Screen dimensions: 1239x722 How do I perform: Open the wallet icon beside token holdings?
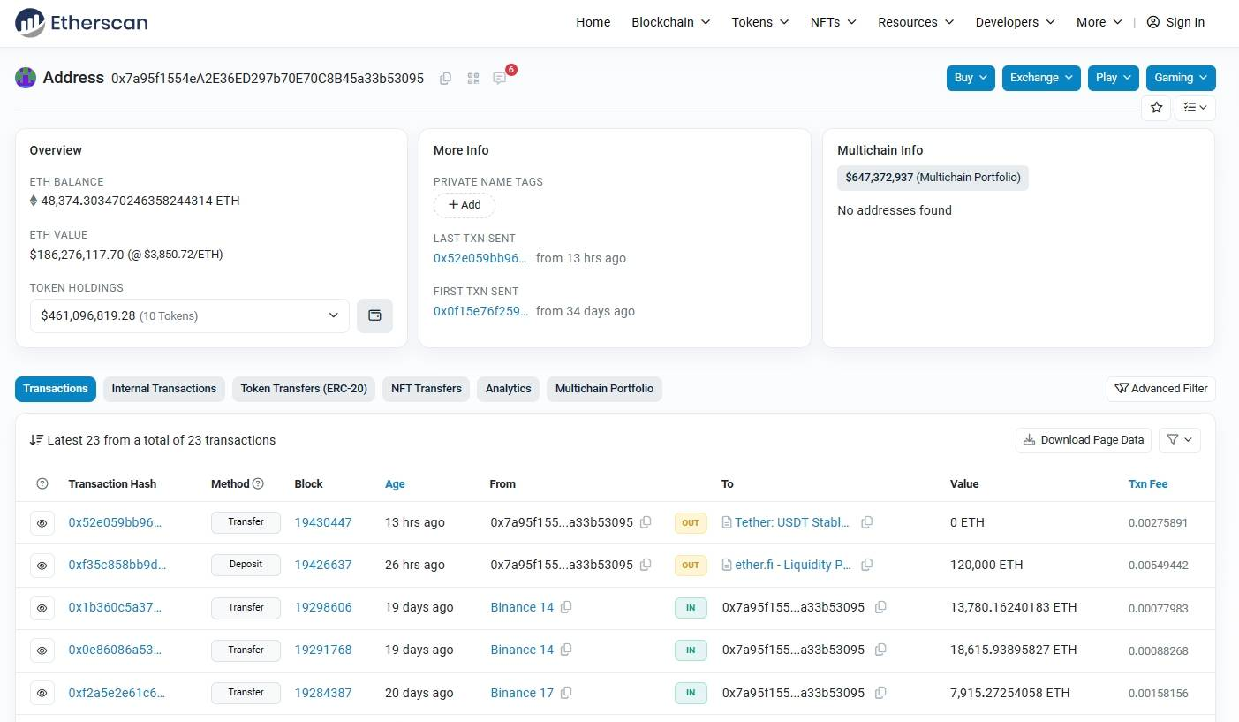(374, 315)
